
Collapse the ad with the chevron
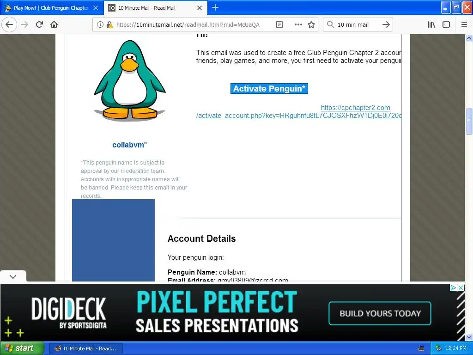[13, 276]
